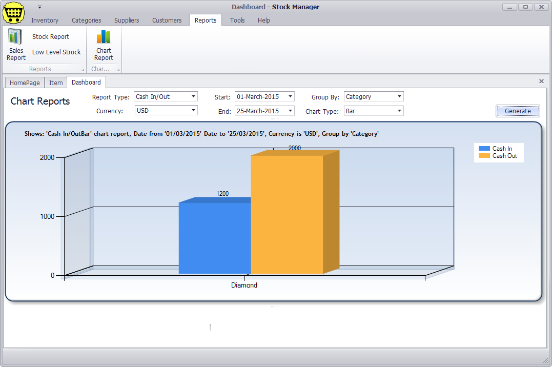Open the Tools menu

[x=237, y=20]
